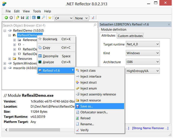Open the Edit menu
The height and width of the screenshot is (138, 173).
[x=17, y=11]
